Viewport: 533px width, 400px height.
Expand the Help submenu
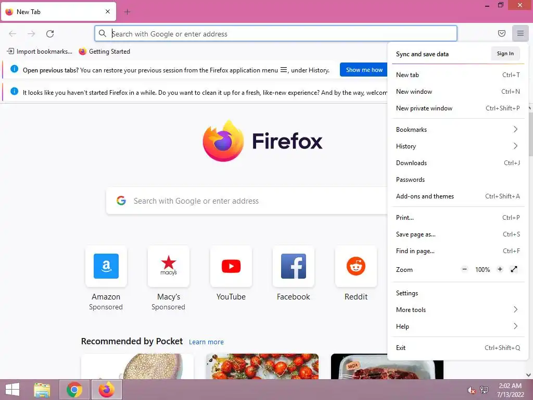click(x=458, y=326)
